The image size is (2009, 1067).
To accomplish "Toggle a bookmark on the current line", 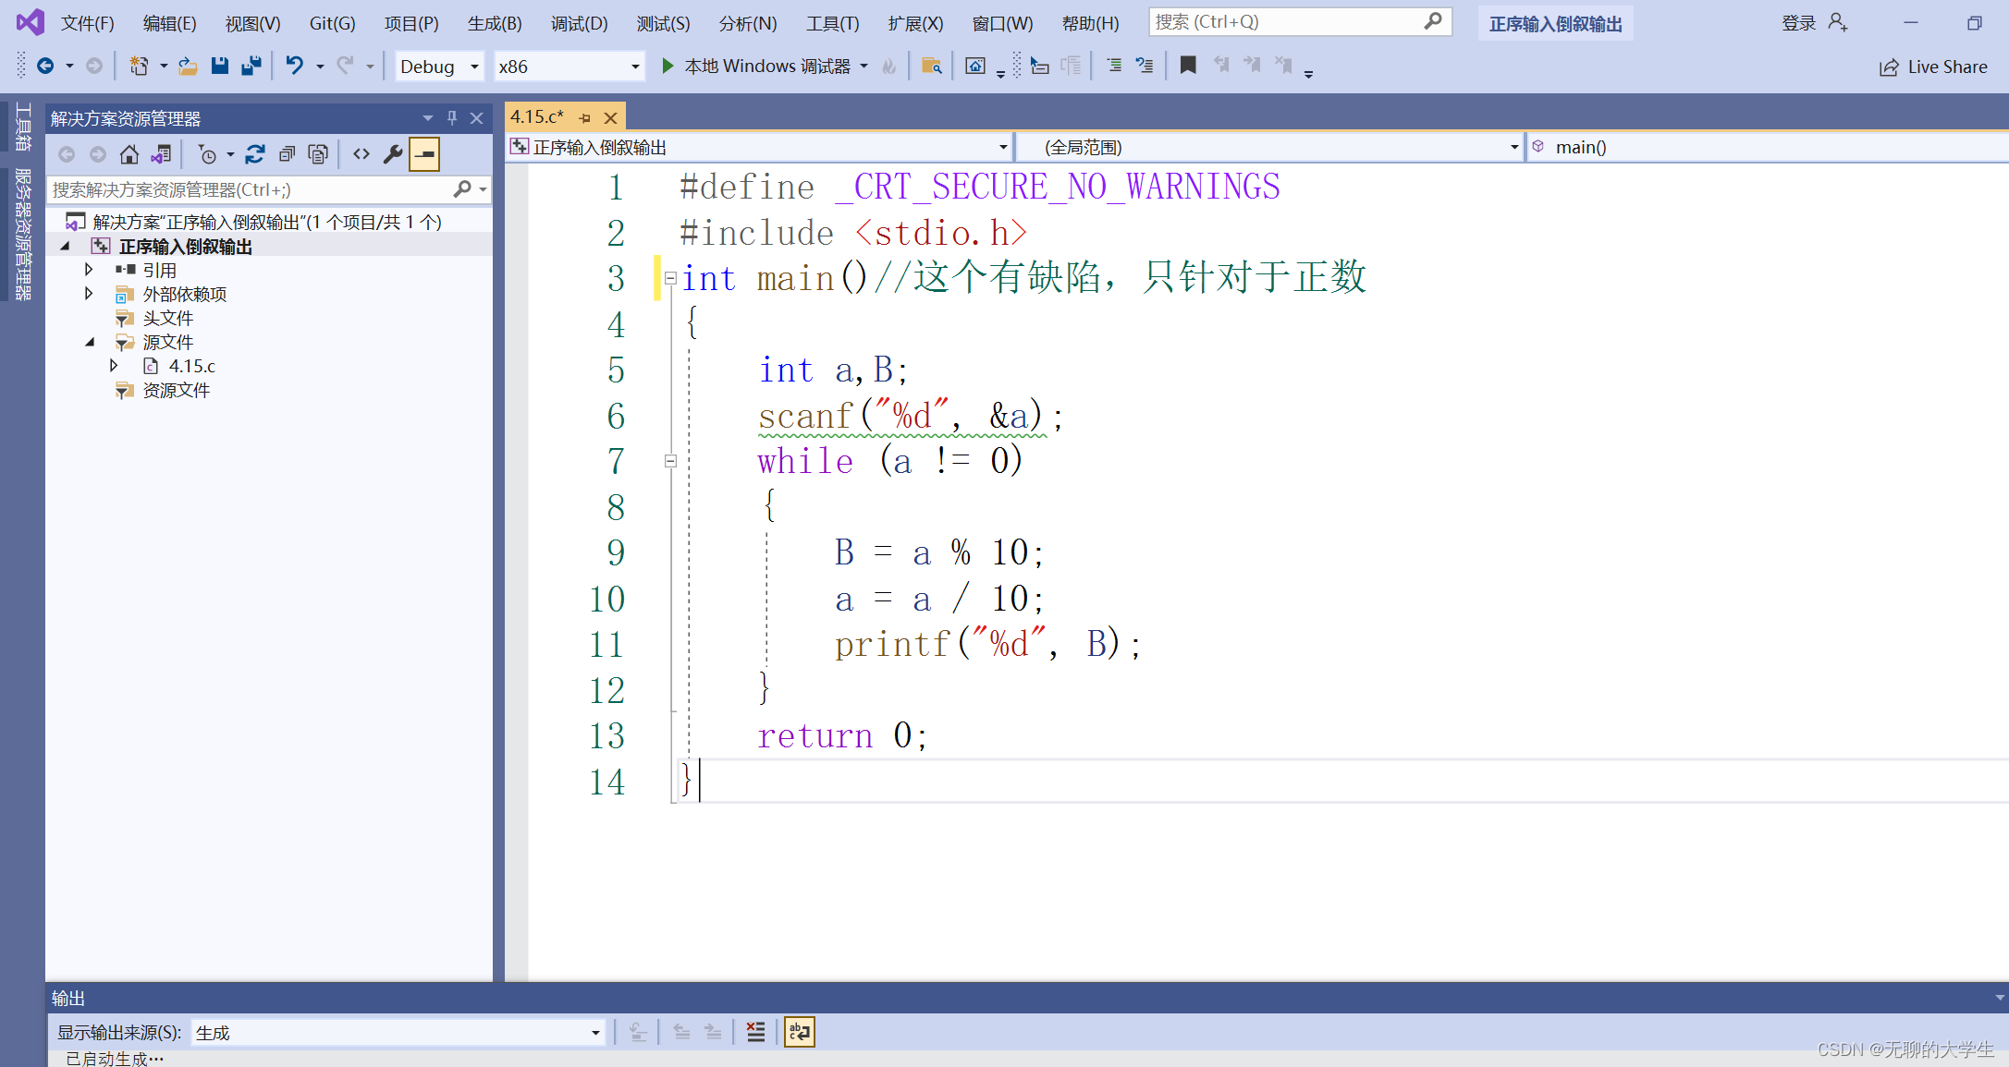I will [1188, 66].
